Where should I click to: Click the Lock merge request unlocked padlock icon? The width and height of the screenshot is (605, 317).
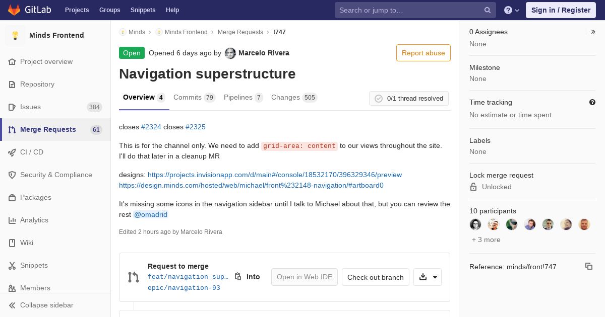473,187
